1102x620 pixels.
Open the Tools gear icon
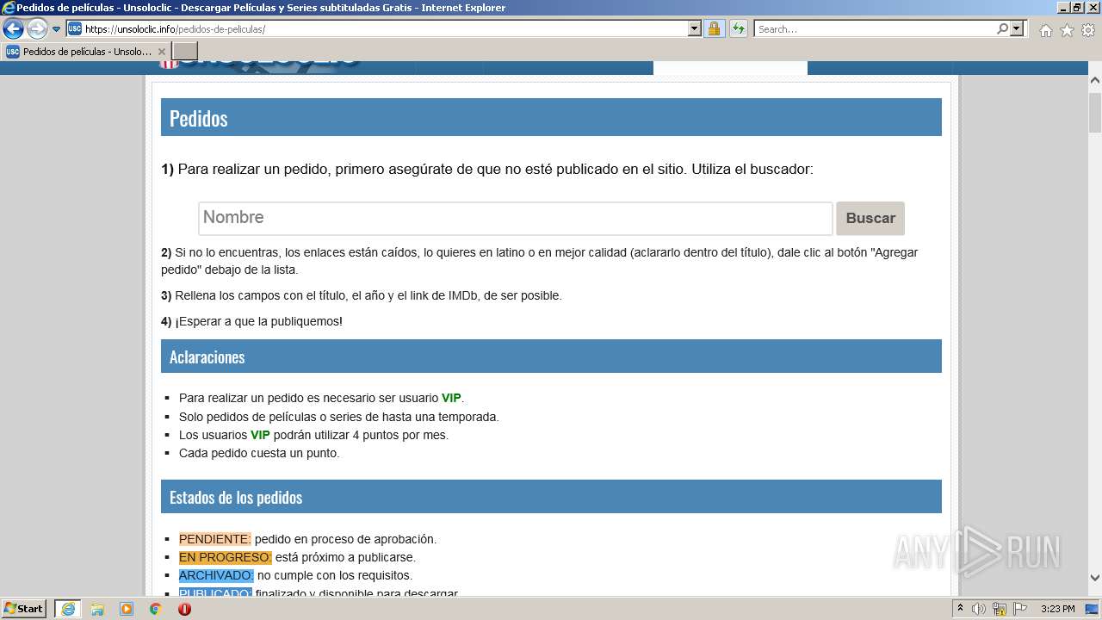(1088, 30)
